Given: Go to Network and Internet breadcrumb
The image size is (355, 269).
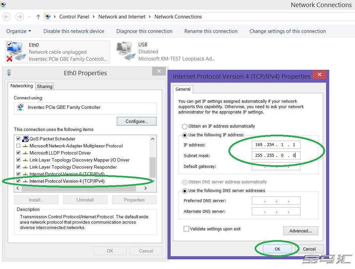Looking at the screenshot, I should (x=122, y=17).
